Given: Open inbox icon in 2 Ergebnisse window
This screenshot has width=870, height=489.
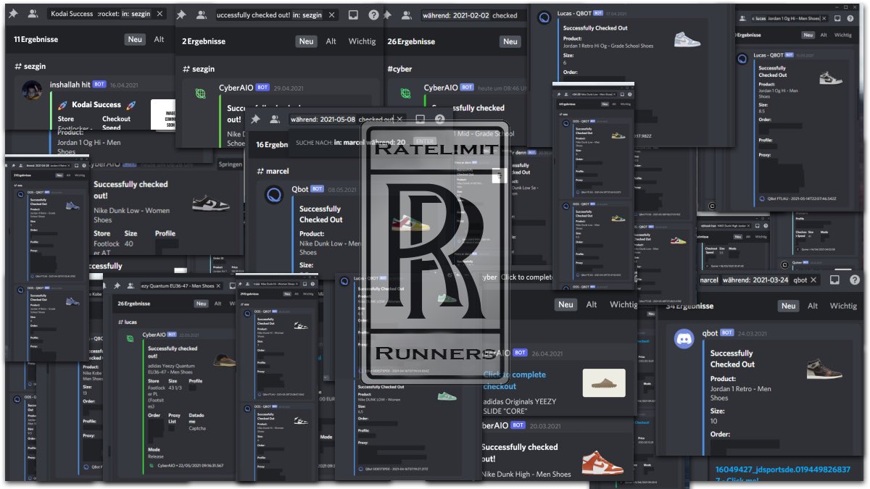Looking at the screenshot, I should [x=353, y=14].
